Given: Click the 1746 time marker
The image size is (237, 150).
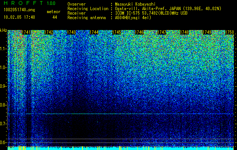Looking at the screenshot, I should (x=139, y=32).
